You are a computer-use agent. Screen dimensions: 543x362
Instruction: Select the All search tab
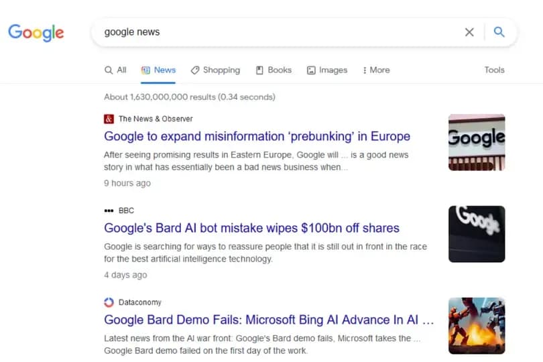(x=115, y=70)
